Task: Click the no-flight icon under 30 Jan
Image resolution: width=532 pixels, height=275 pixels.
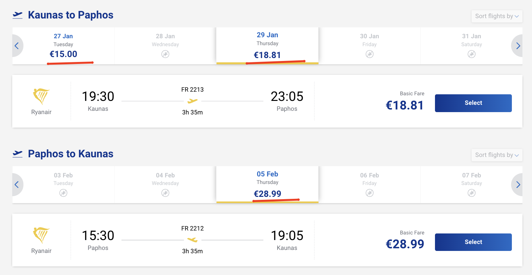Action: point(370,54)
